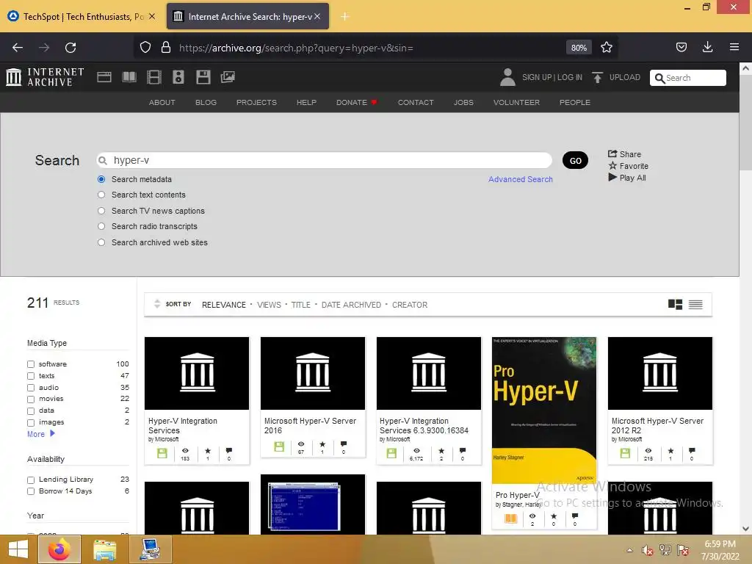
Task: Open the Web (Wayback) icon in the Archive navbar
Action: click(104, 76)
